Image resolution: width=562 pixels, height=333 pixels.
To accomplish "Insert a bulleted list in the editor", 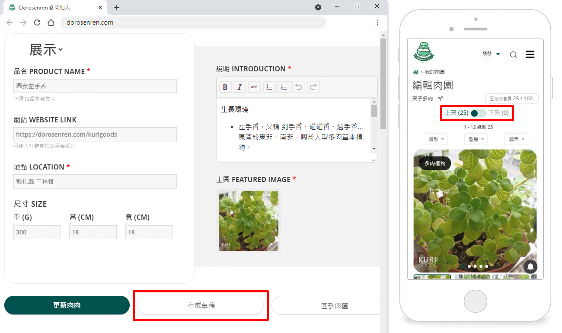I will (269, 87).
